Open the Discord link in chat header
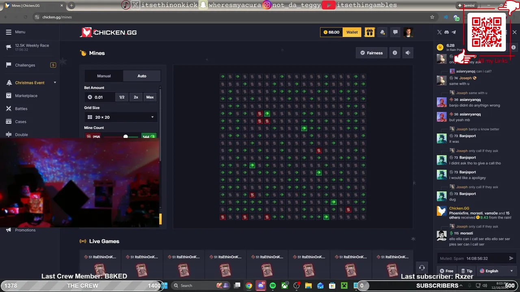The image size is (520, 292). [x=446, y=32]
